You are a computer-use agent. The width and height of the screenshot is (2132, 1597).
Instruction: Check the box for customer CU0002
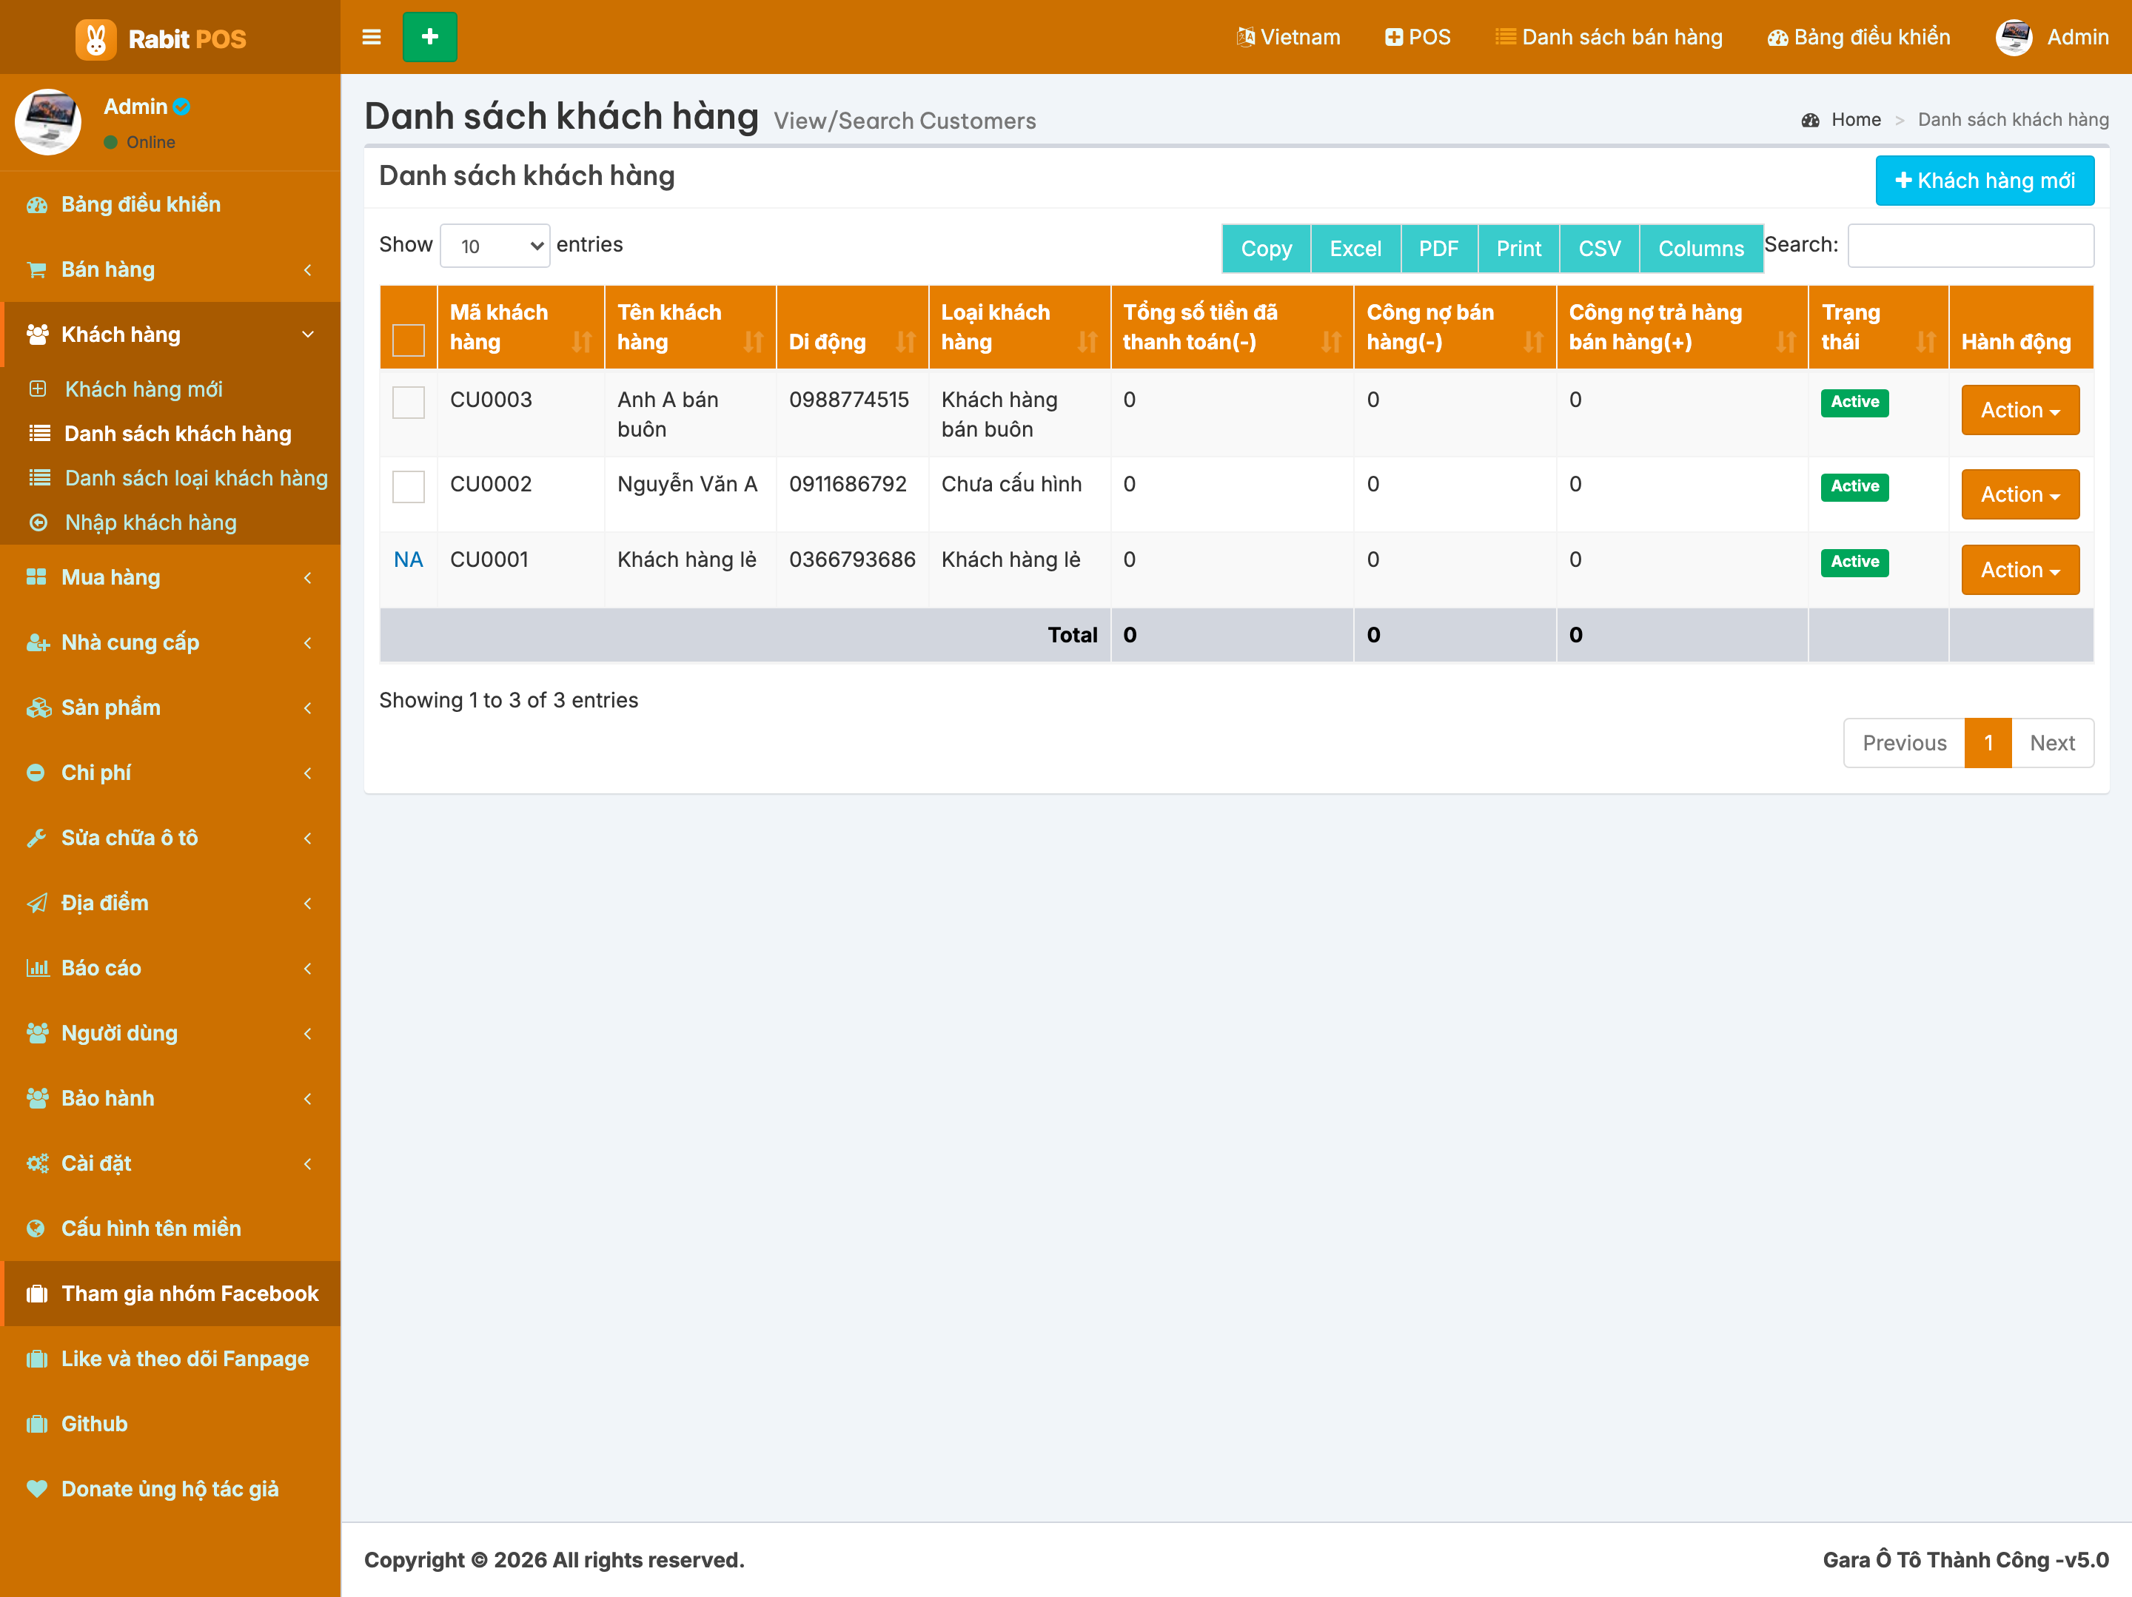pyautogui.click(x=409, y=487)
